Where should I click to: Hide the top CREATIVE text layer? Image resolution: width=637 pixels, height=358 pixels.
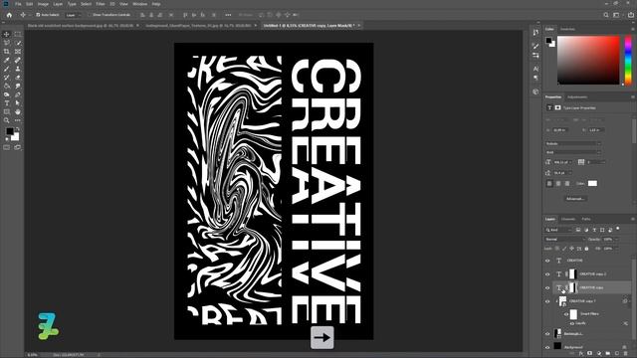pos(547,261)
